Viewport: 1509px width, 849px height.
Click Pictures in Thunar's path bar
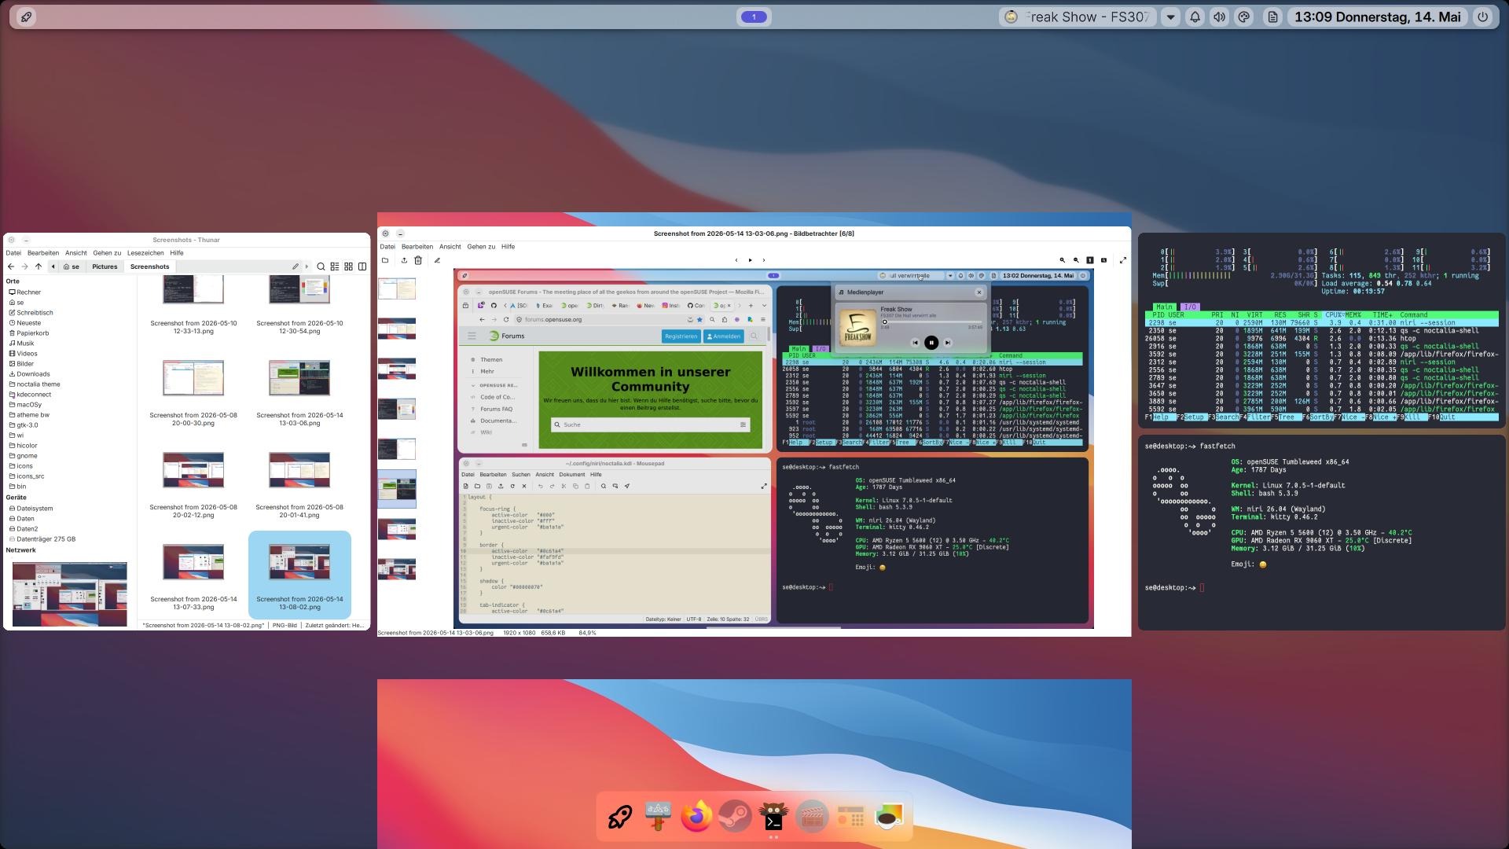point(105,266)
